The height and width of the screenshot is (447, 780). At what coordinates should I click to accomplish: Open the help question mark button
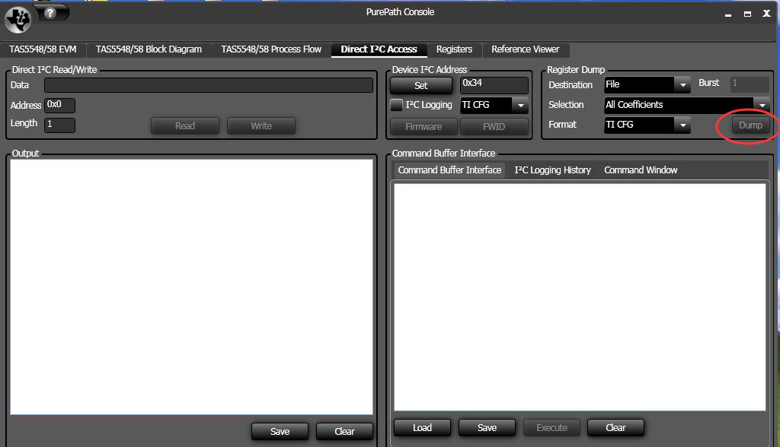point(50,13)
